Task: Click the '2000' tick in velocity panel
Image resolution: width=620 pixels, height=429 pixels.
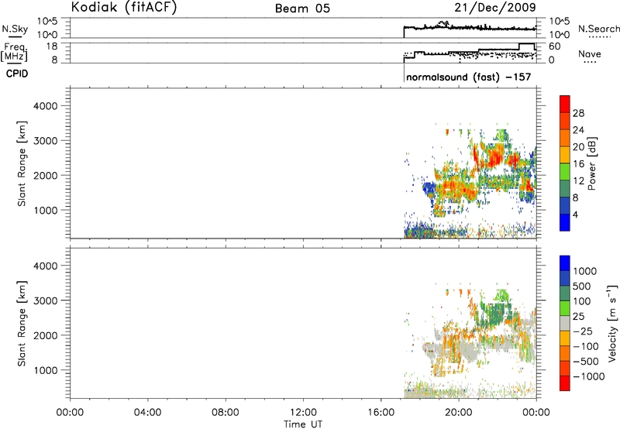Action: point(46,335)
